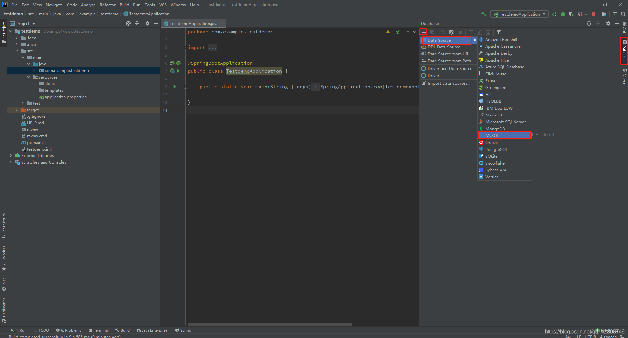
Task: Toggle the Web tool window stripe button
Action: click(4, 284)
